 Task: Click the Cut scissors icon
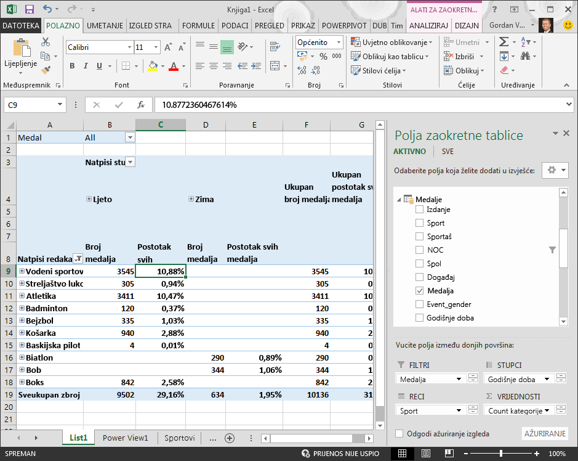pos(46,42)
